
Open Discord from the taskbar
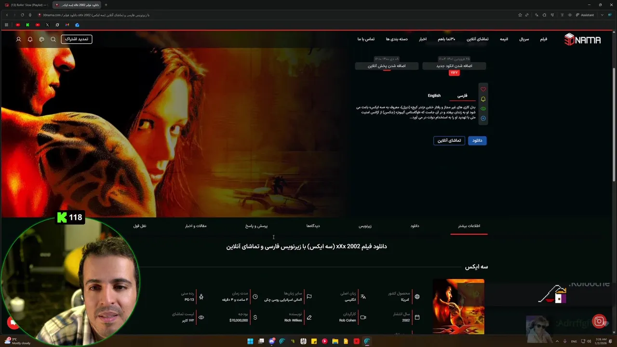click(x=272, y=341)
